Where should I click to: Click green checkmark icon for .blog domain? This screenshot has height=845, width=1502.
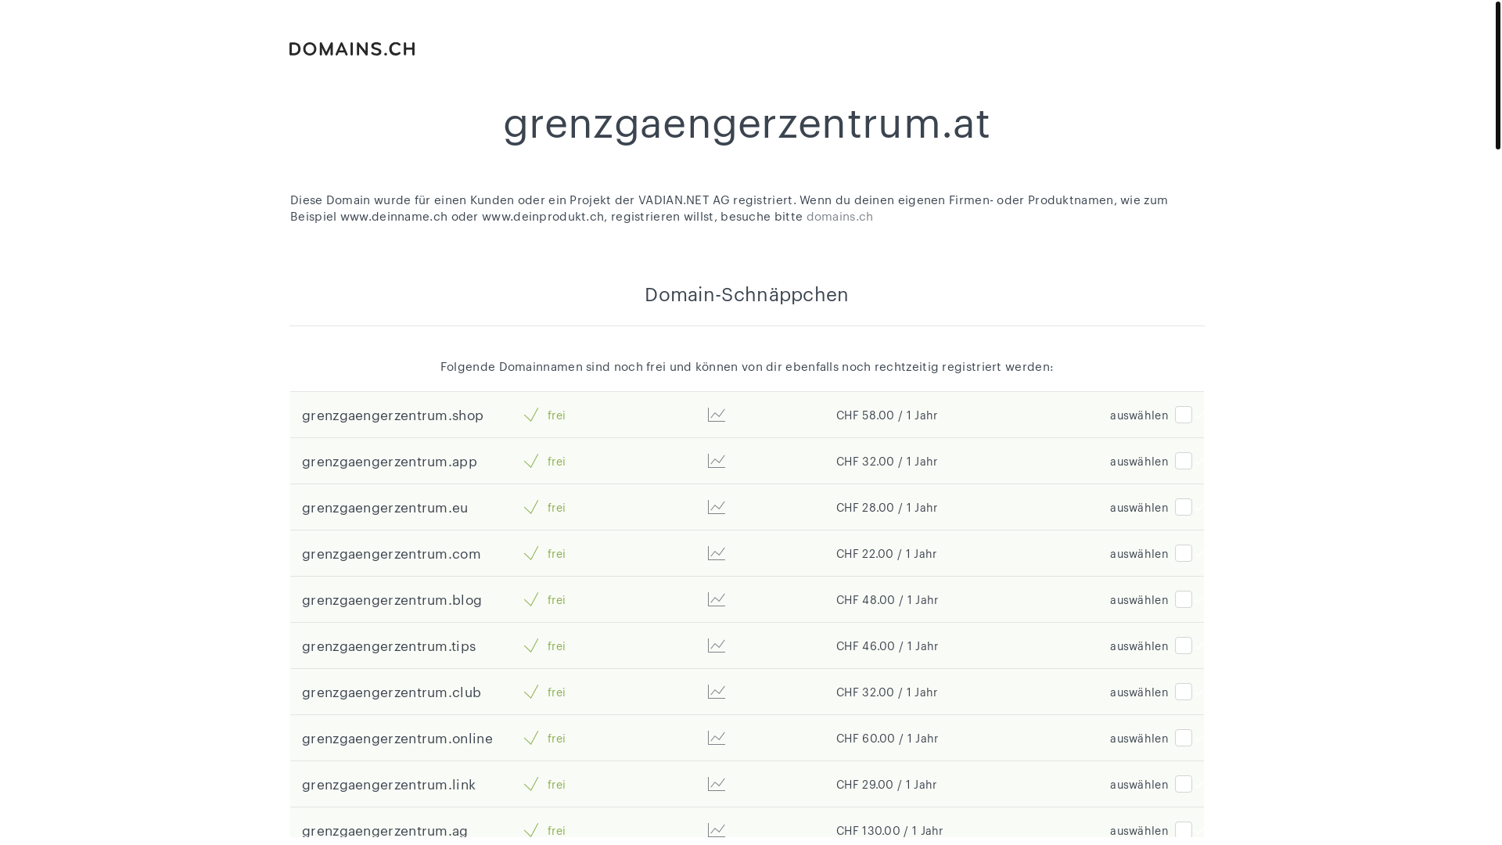click(531, 599)
